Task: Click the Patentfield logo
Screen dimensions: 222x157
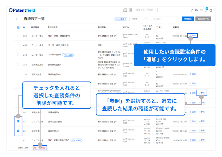Action: click(x=23, y=10)
